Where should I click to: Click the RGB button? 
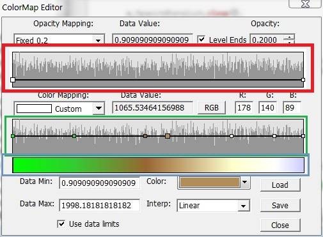[212, 107]
